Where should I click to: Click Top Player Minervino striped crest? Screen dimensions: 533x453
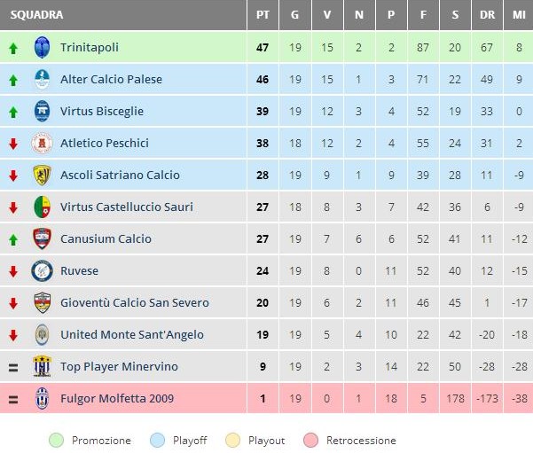tap(43, 366)
